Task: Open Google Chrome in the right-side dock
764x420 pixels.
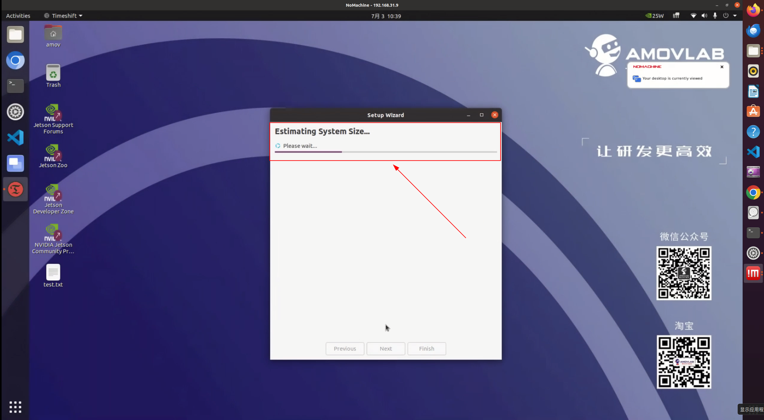Action: click(x=753, y=192)
